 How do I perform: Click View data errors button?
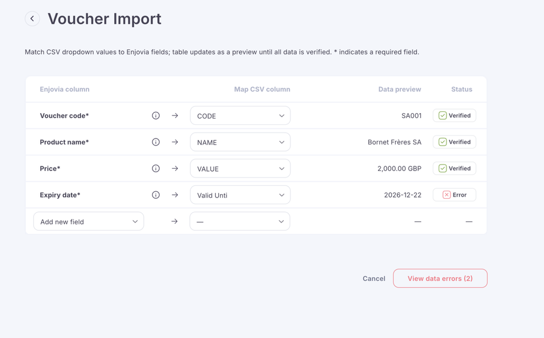[x=440, y=278]
